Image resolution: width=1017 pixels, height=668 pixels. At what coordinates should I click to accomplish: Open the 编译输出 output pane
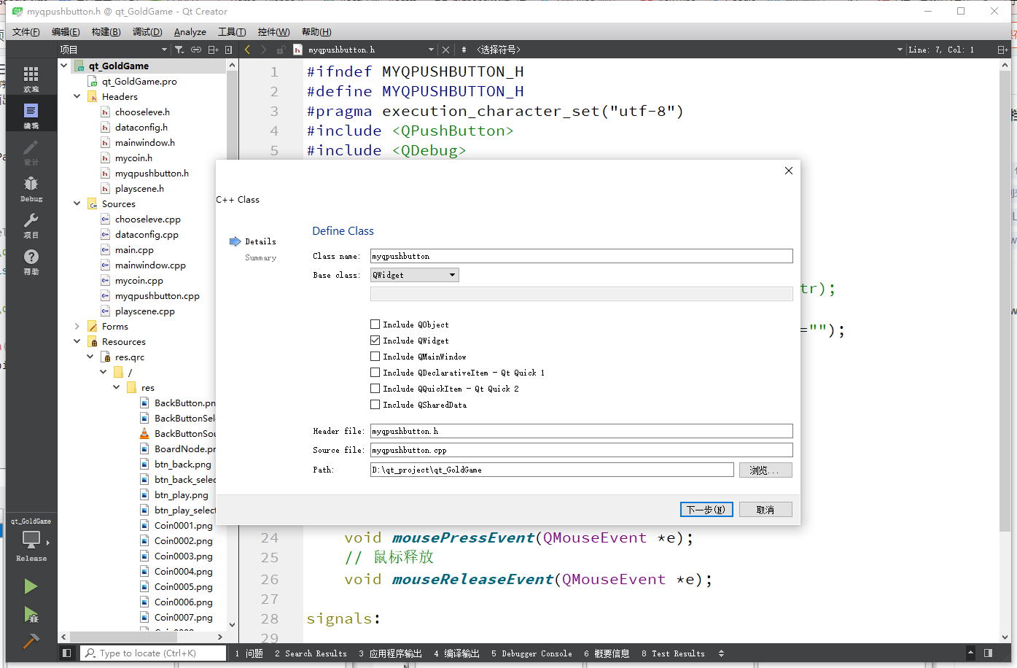(x=457, y=653)
